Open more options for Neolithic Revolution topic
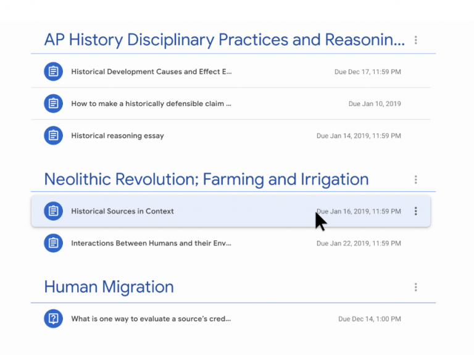The height and width of the screenshot is (355, 474). [x=415, y=179]
